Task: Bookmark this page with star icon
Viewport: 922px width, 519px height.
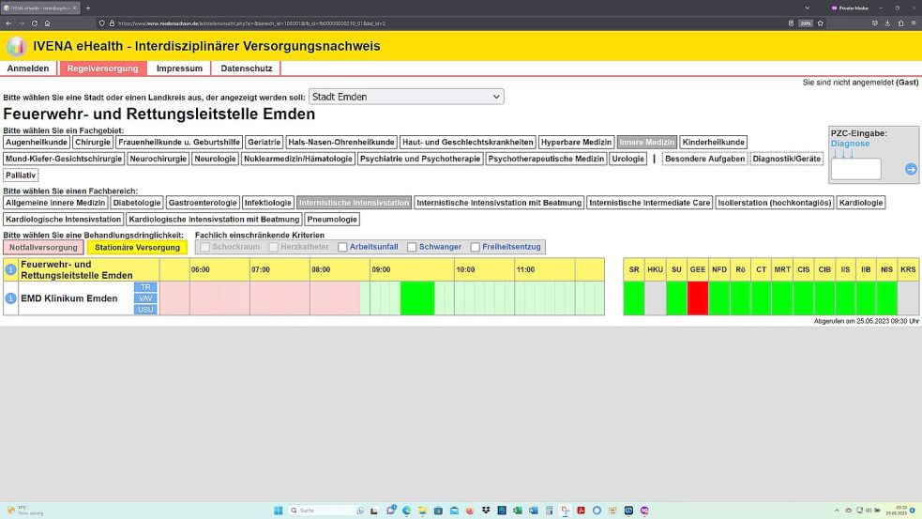Action: coord(821,23)
